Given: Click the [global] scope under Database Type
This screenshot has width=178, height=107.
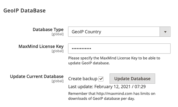Looking at the screenshot, I should click(58, 34).
